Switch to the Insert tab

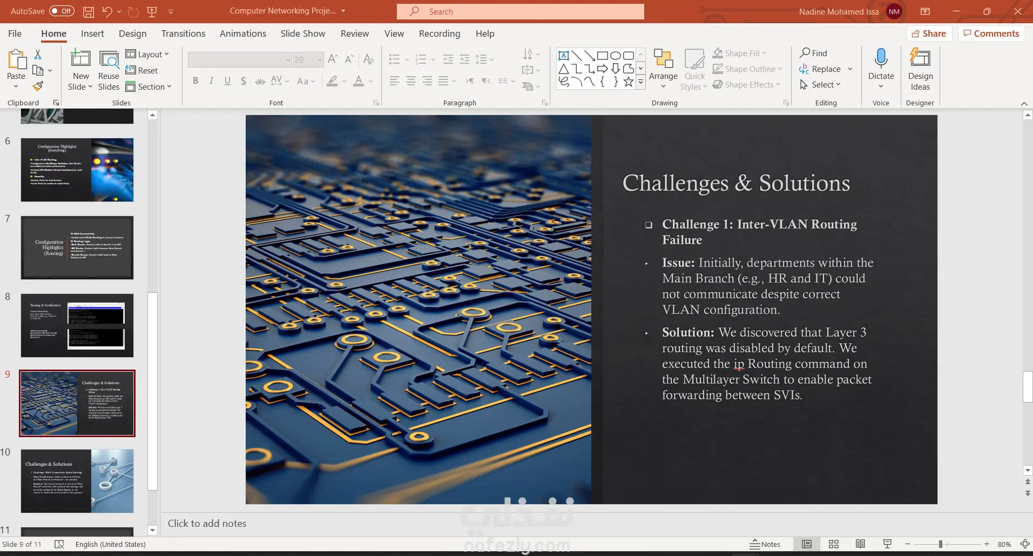click(x=92, y=34)
